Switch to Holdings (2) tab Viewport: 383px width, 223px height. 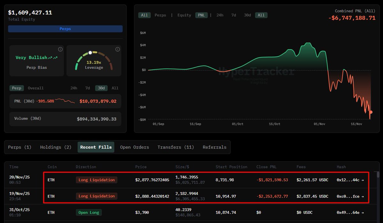56,147
